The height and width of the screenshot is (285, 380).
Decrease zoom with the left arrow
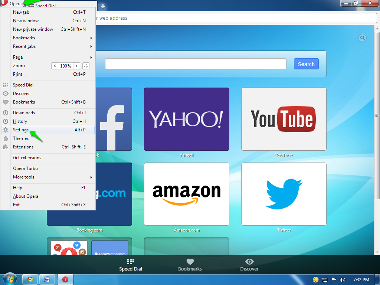55,66
